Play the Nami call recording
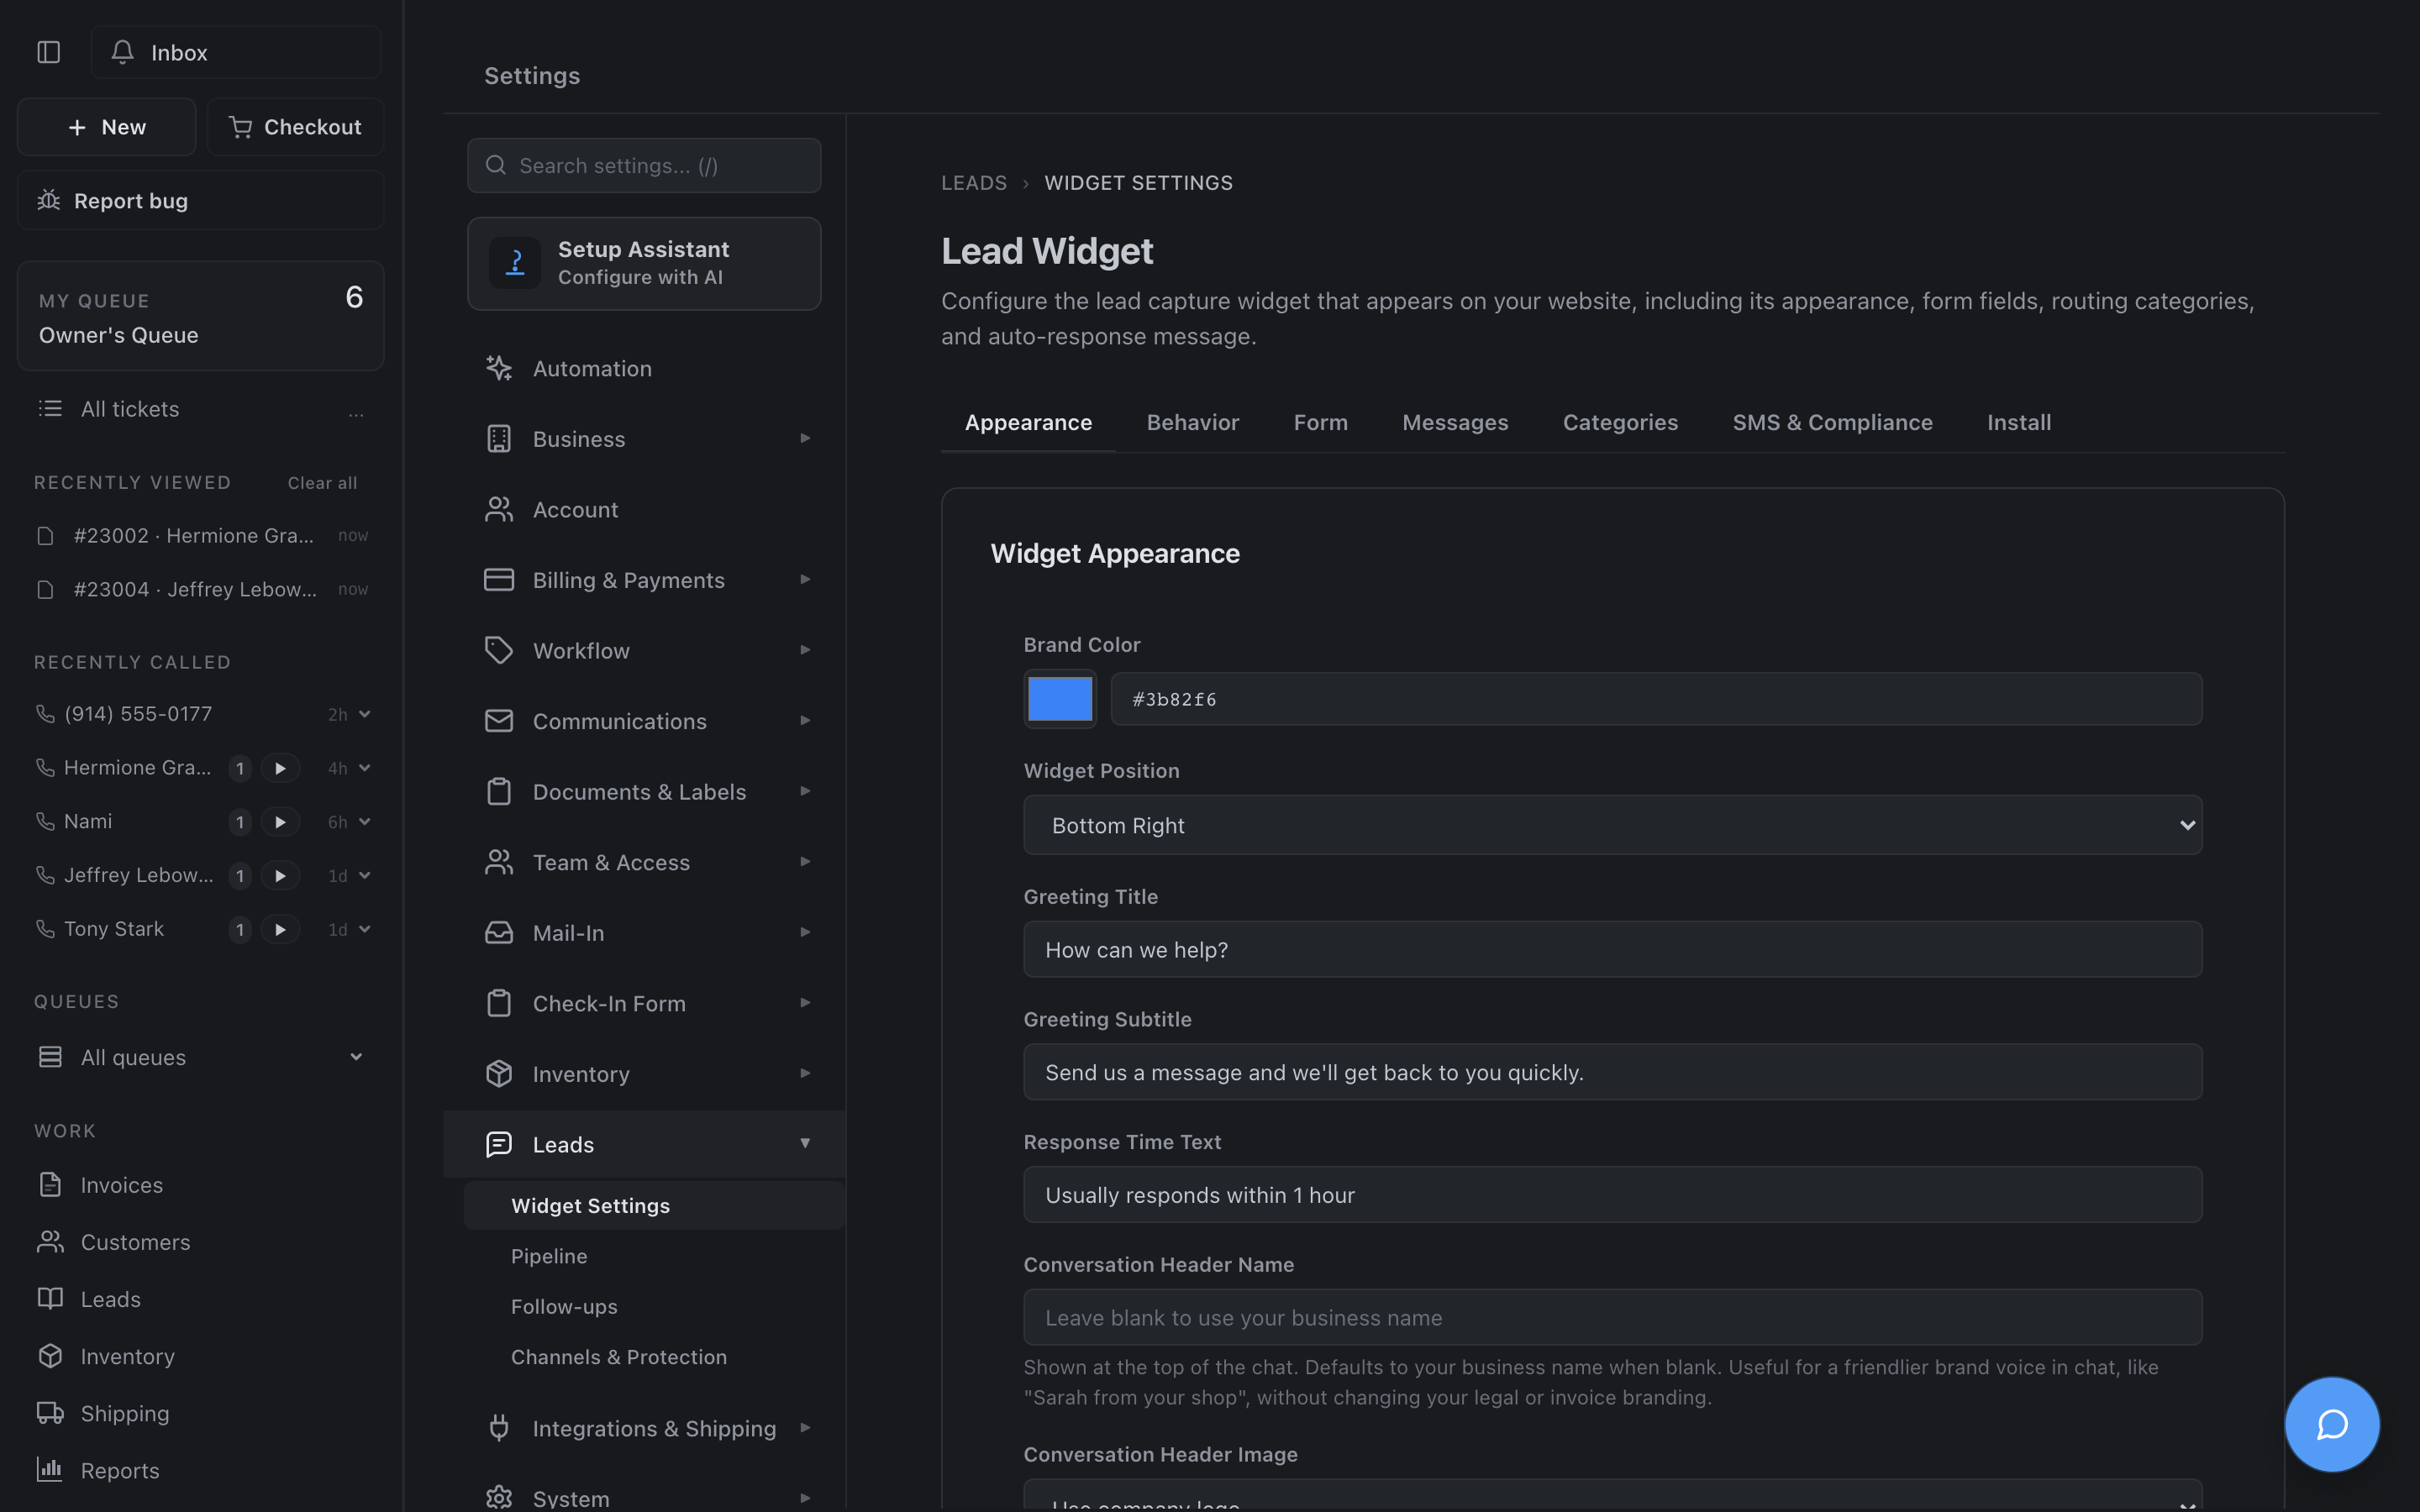The height and width of the screenshot is (1512, 2420). click(280, 822)
